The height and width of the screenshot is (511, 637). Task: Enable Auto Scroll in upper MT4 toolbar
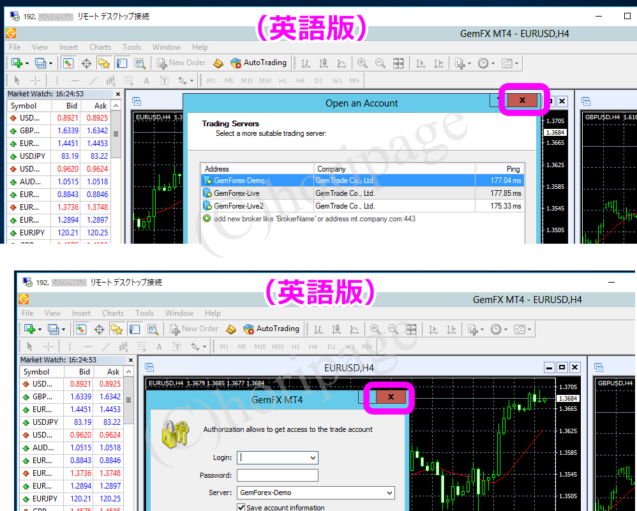point(421,63)
